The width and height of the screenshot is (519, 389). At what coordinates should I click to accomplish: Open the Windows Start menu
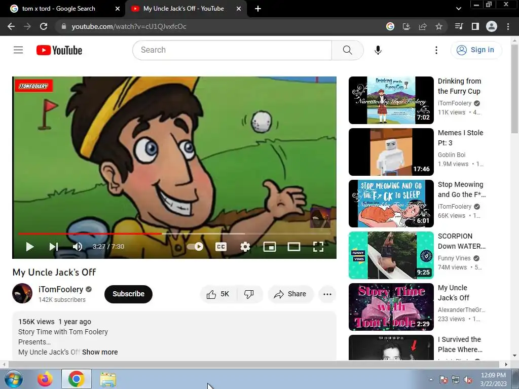14,379
